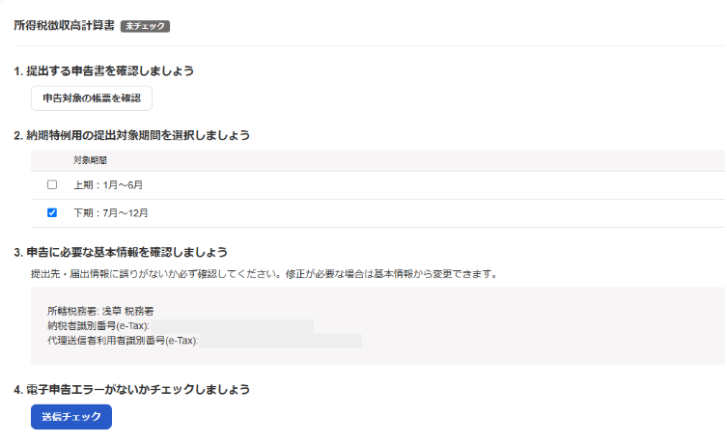The width and height of the screenshot is (727, 444).
Task: Click the 提出先・届出情報 instruction sentence
Action: point(265,274)
